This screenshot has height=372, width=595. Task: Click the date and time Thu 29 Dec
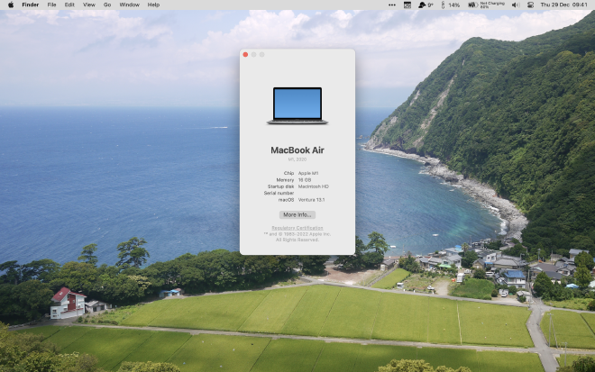[563, 5]
